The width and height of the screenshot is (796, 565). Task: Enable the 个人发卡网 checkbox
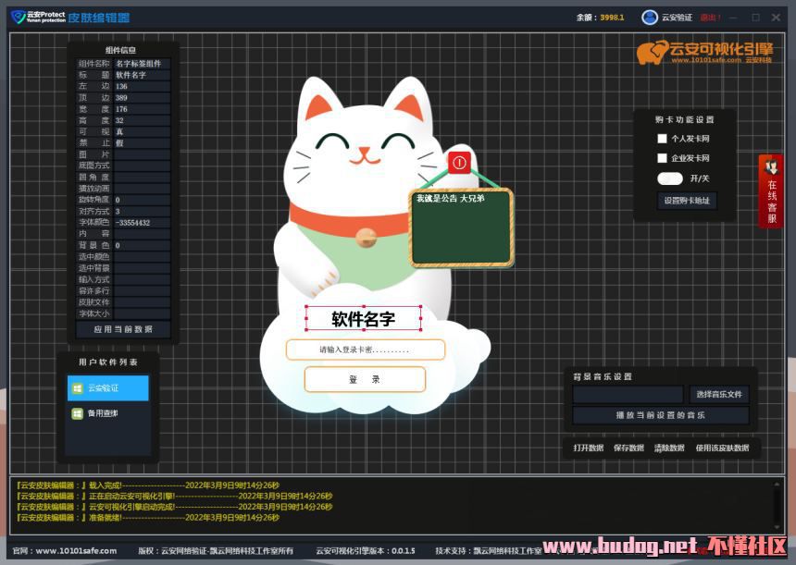(x=662, y=139)
